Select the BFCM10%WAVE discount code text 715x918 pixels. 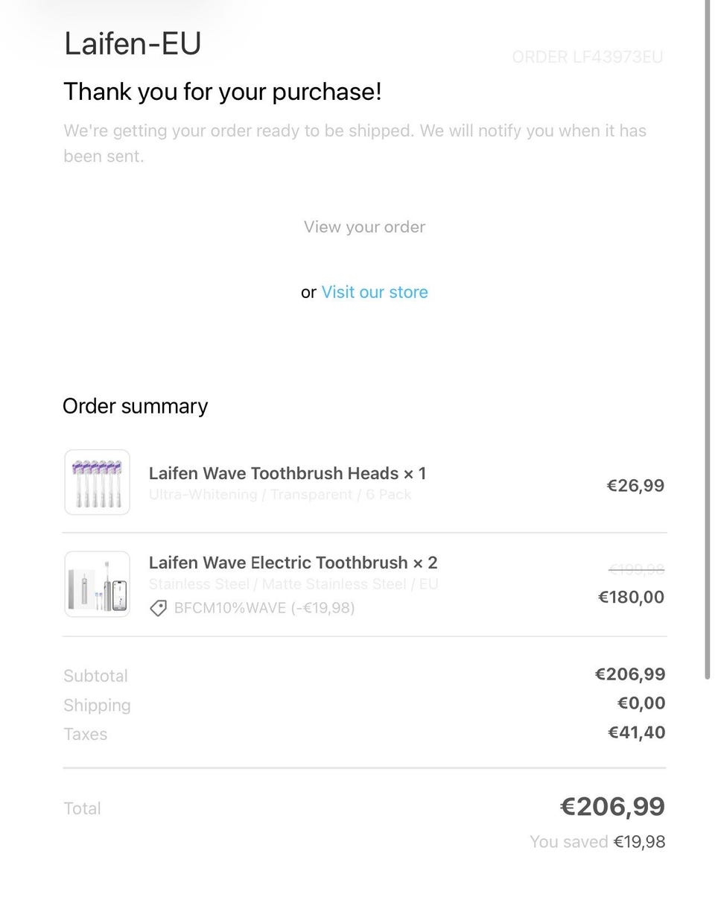coord(264,608)
